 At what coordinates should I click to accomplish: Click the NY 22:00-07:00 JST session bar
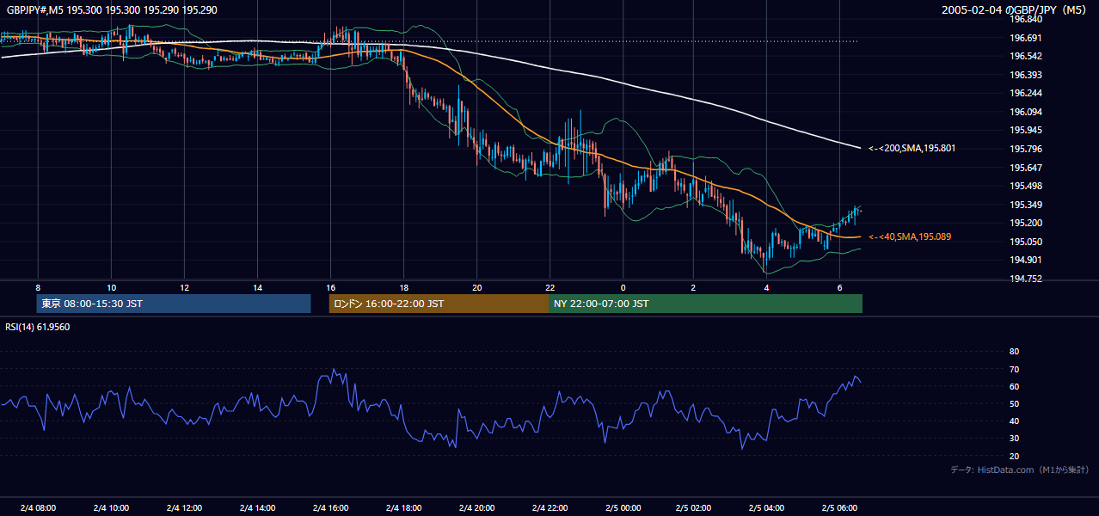pyautogui.click(x=705, y=304)
